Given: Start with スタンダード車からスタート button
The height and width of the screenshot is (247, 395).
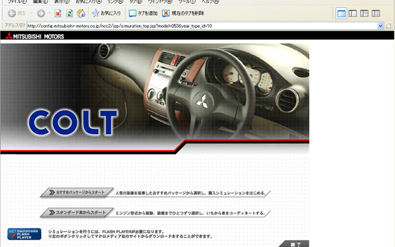Looking at the screenshot, I should click(77, 212).
